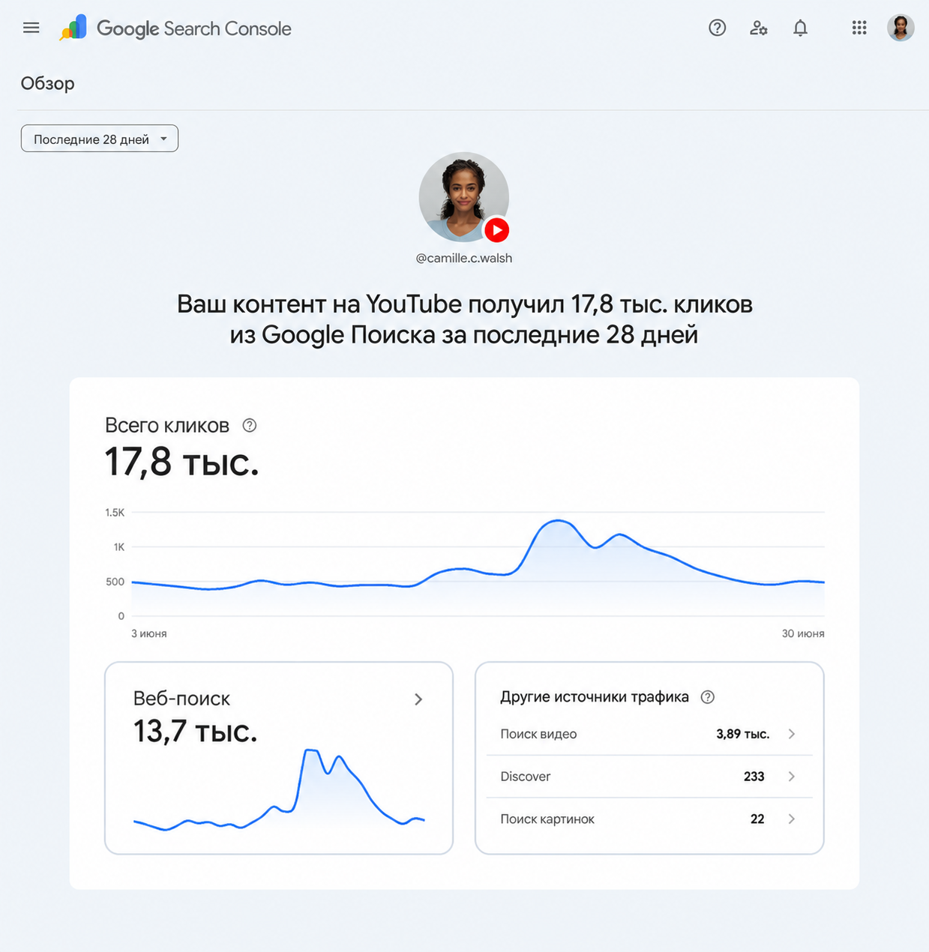Click the Discover label
Screen dimensions: 929x952
click(526, 777)
